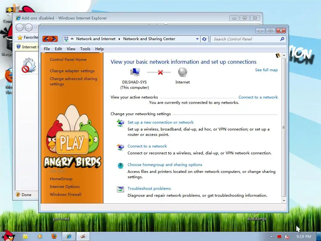The image size is (321, 241).
Task: Open the Angry Birds Start button
Action: 8,235
